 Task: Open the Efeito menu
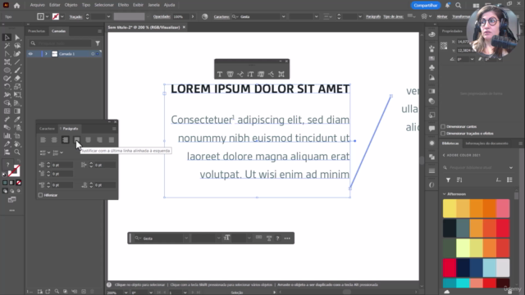tap(123, 5)
